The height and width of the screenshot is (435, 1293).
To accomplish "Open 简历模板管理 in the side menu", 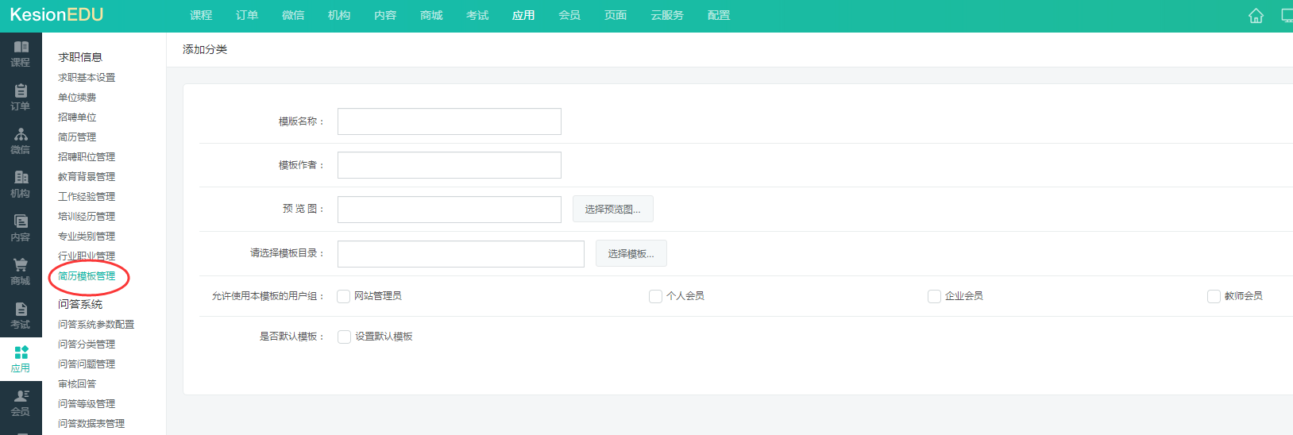I will coord(87,276).
